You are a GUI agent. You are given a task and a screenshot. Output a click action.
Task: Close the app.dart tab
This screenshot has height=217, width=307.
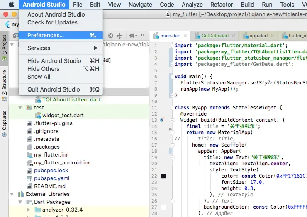pos(272,36)
